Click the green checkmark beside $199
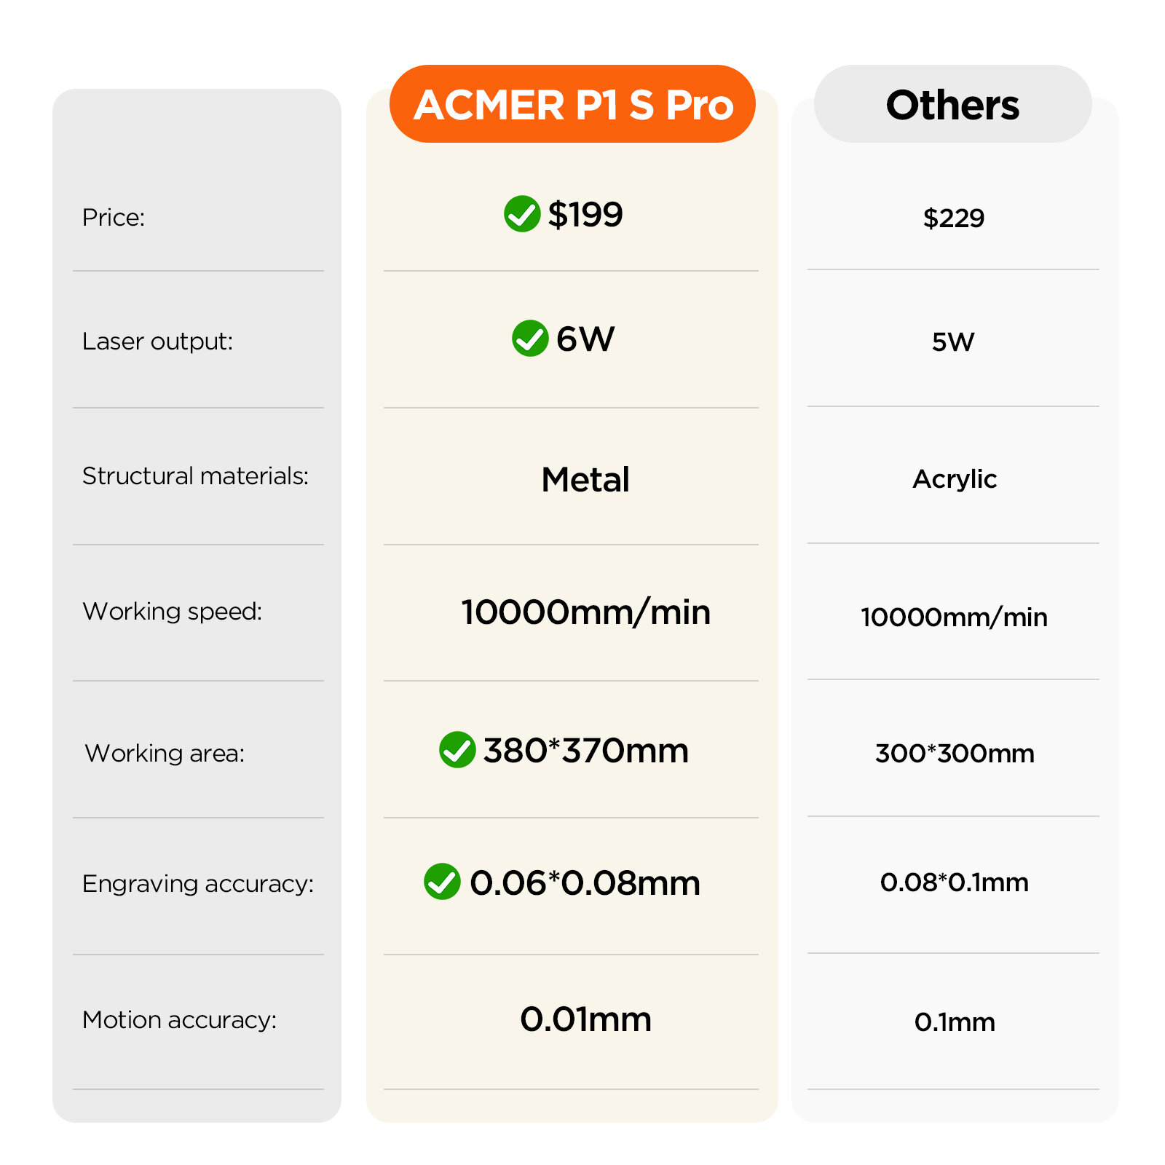Image resolution: width=1165 pixels, height=1165 pixels. coord(521,214)
